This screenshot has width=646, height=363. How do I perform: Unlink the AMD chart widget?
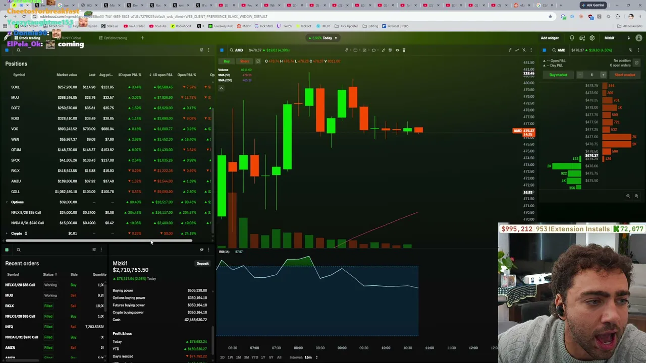[x=524, y=50]
